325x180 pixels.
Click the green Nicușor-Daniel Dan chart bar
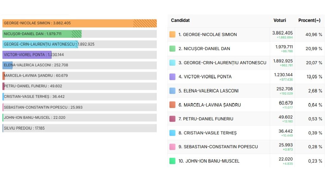[41, 34]
